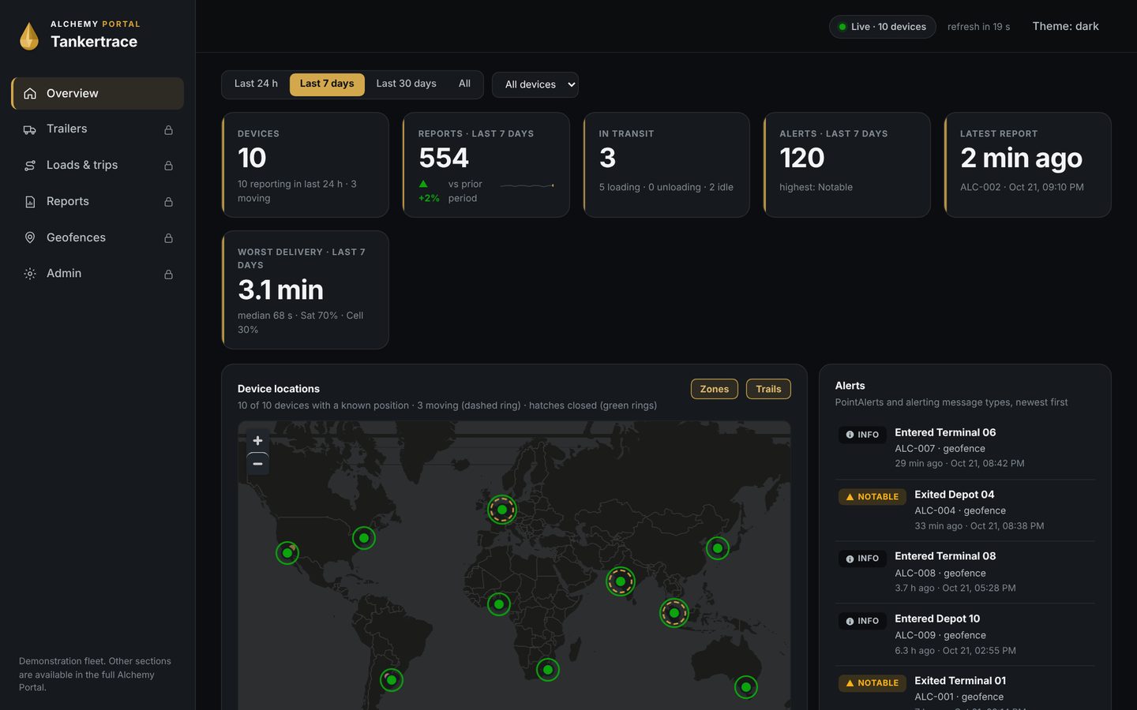Click the Live · 10 devices status pill
The width and height of the screenshot is (1137, 710).
point(882,27)
